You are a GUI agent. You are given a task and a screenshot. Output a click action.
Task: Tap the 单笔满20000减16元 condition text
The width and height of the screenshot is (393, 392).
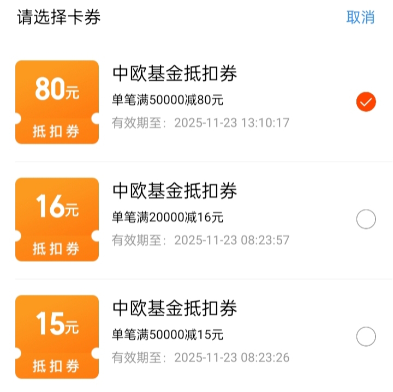pyautogui.click(x=168, y=217)
